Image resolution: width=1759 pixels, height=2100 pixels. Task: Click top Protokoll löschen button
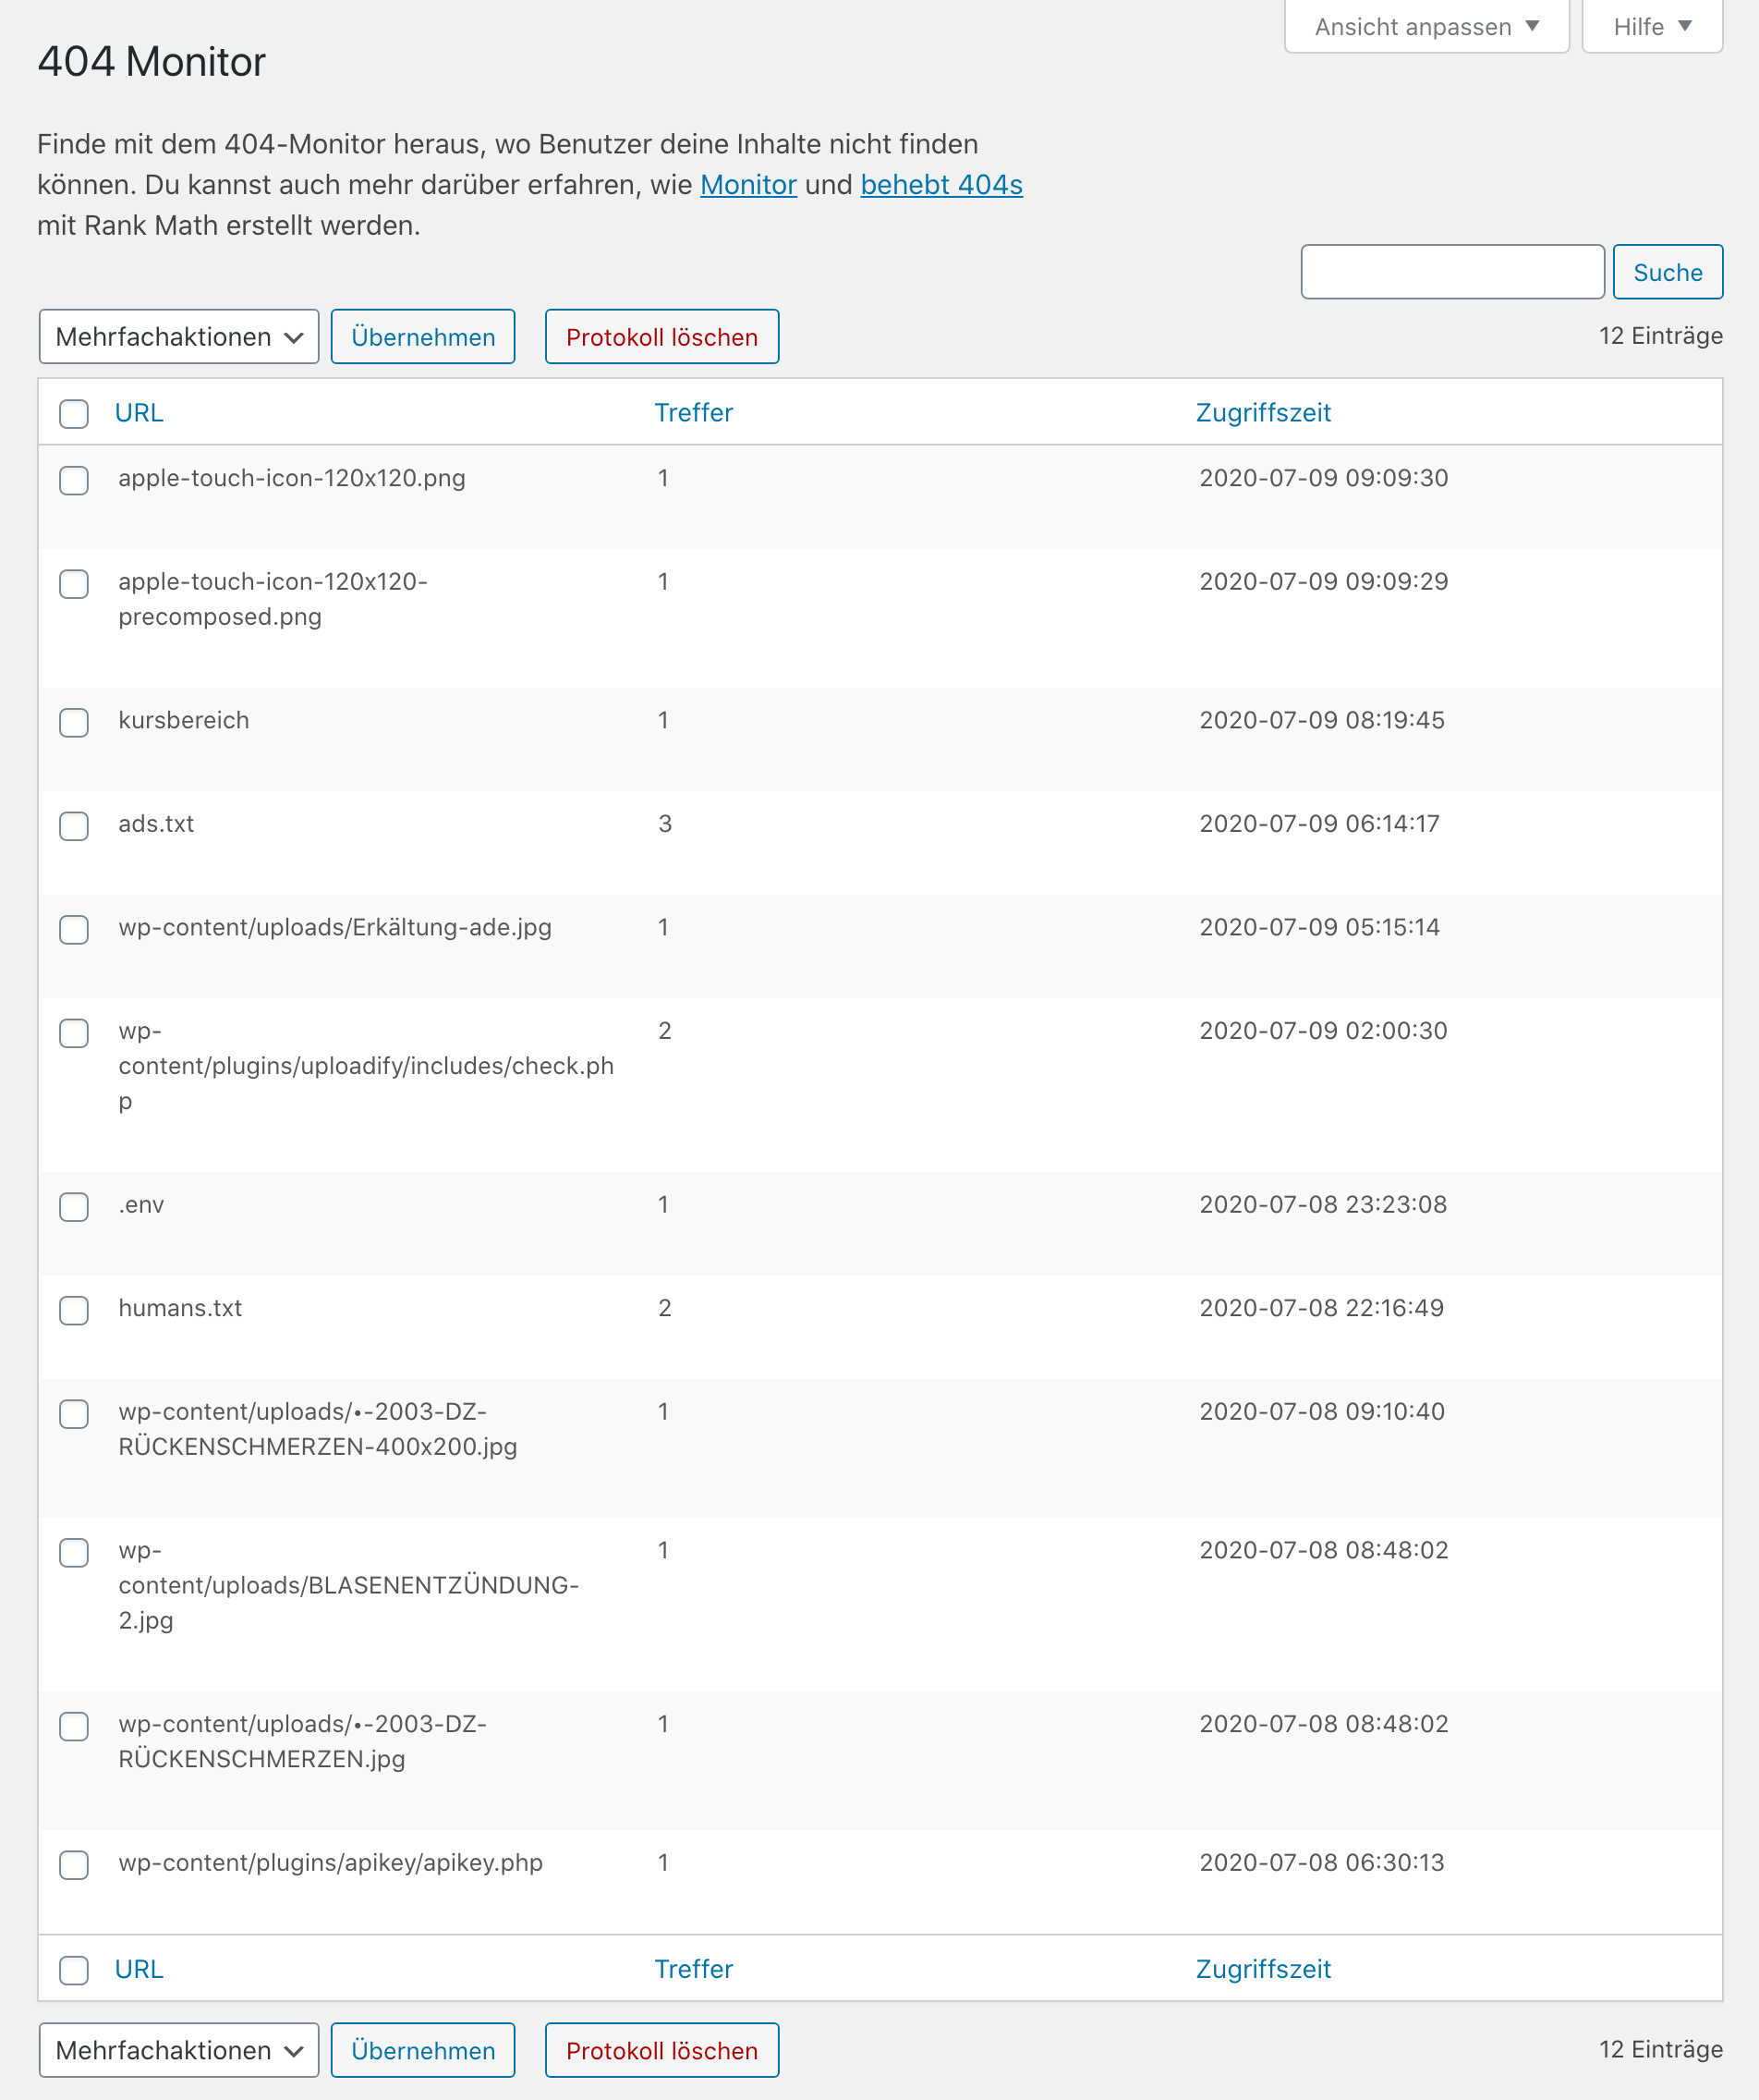click(x=661, y=337)
